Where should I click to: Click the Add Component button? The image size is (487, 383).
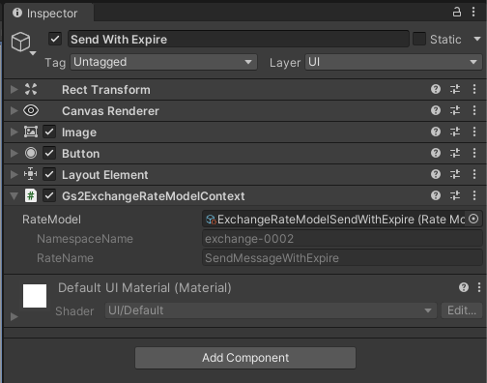pyautogui.click(x=245, y=358)
